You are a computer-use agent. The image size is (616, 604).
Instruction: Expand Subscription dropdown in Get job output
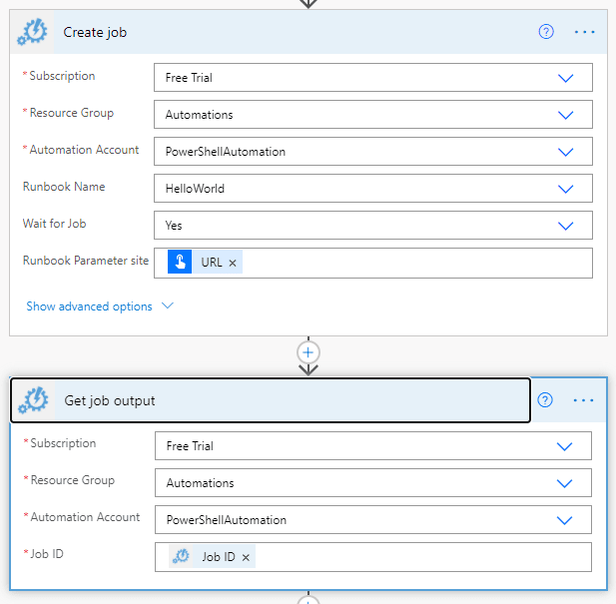[565, 446]
